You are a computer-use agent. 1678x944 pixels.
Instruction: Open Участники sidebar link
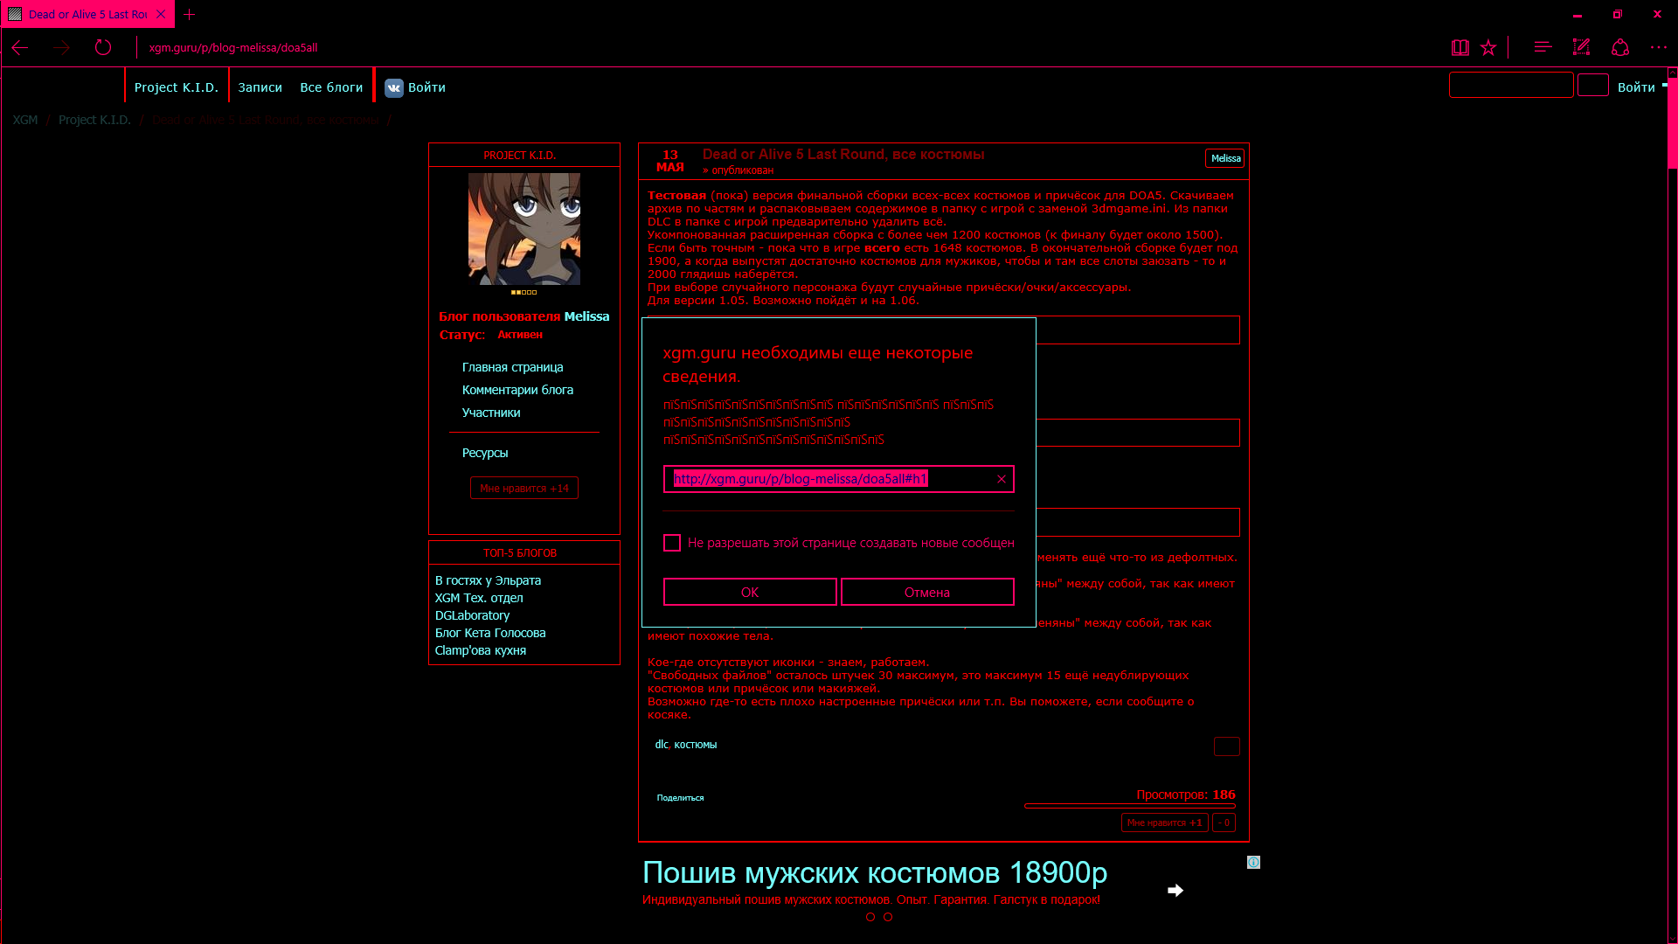coord(491,413)
